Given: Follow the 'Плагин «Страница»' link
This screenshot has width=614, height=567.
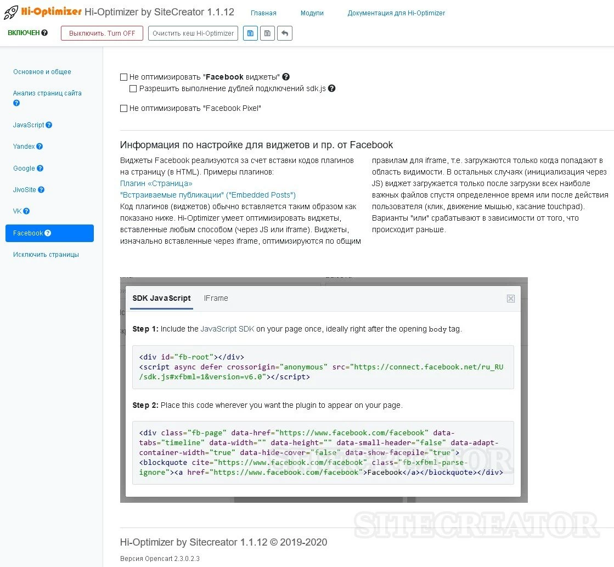Looking at the screenshot, I should [156, 183].
